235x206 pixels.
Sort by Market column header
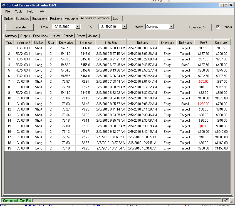click(x=39, y=43)
